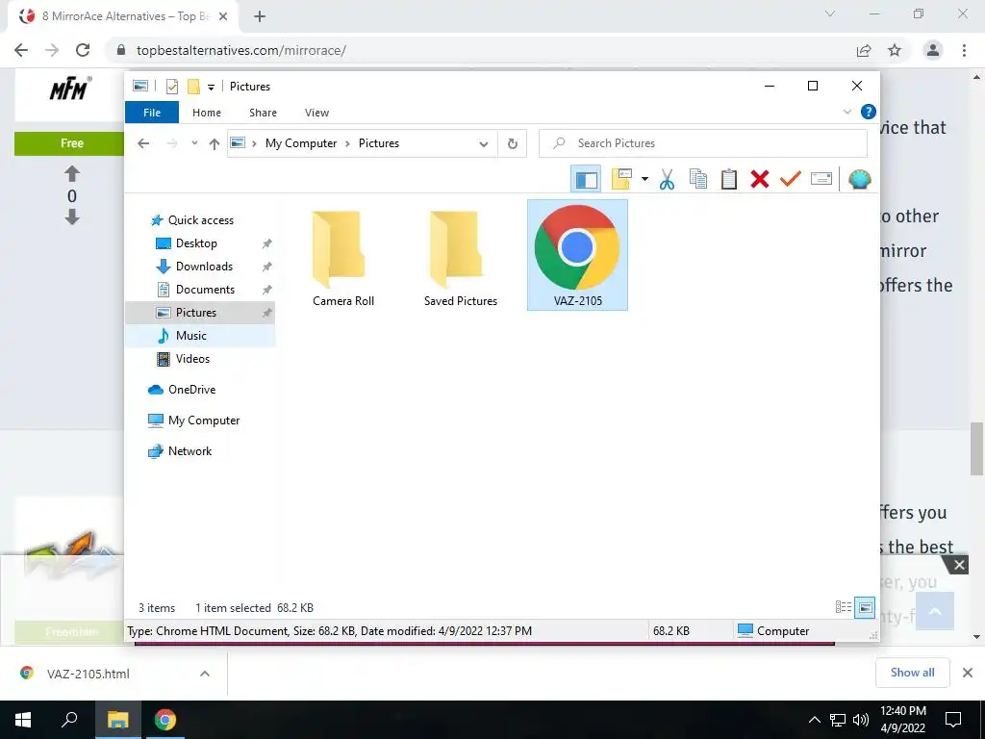Screen dimensions: 985x739
Task: Click Show all downloads button
Action: pyautogui.click(x=912, y=673)
